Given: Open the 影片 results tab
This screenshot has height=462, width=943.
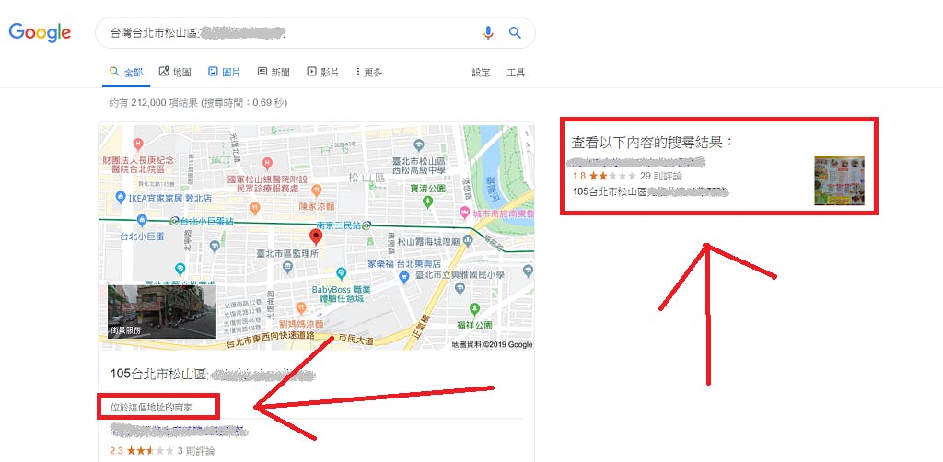Looking at the screenshot, I should [x=323, y=72].
